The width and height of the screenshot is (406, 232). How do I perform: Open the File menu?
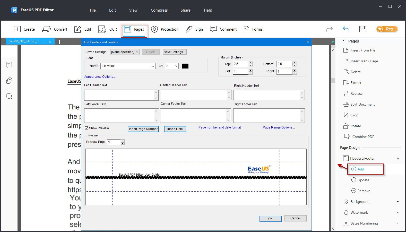[x=93, y=10]
